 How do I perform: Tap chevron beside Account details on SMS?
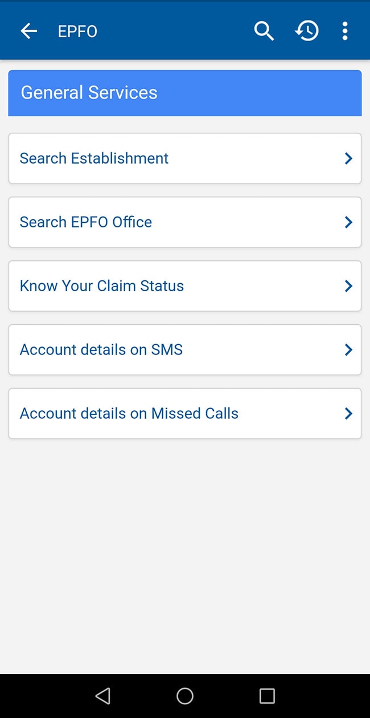[348, 350]
